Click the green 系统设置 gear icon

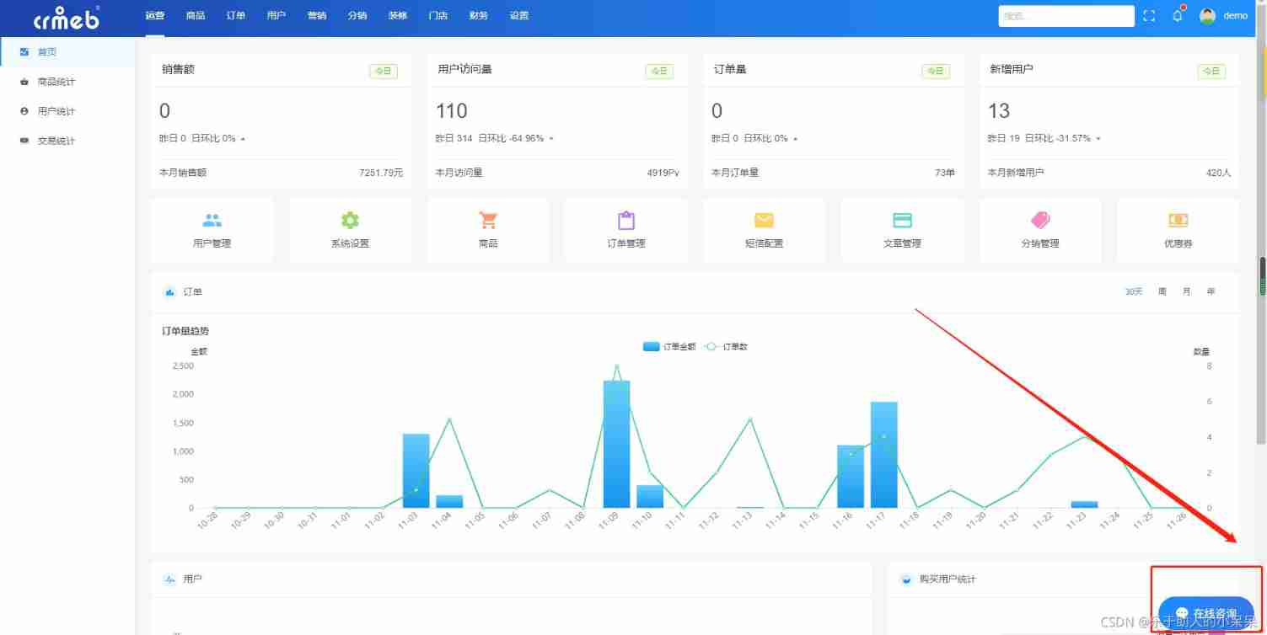click(350, 221)
